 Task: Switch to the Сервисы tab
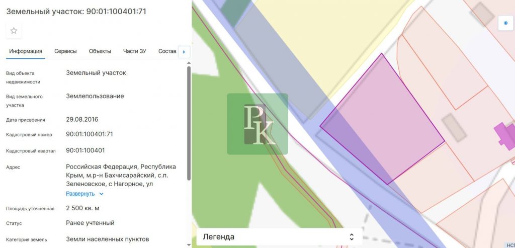65,51
